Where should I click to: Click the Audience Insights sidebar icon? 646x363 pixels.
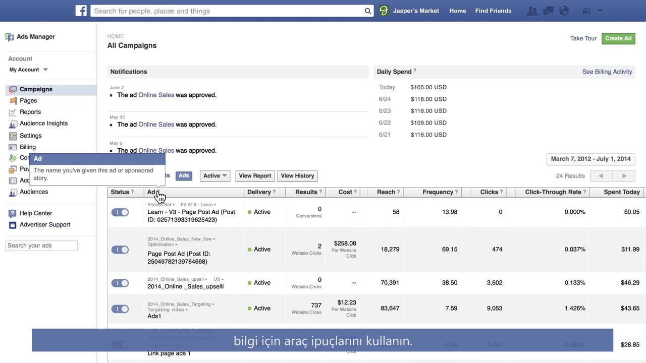click(x=13, y=124)
